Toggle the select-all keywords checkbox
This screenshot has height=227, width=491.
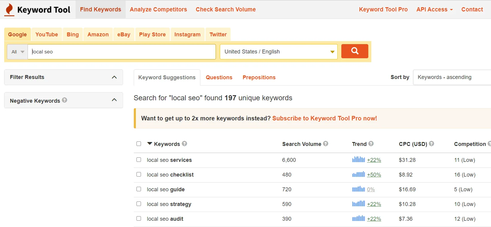139,144
